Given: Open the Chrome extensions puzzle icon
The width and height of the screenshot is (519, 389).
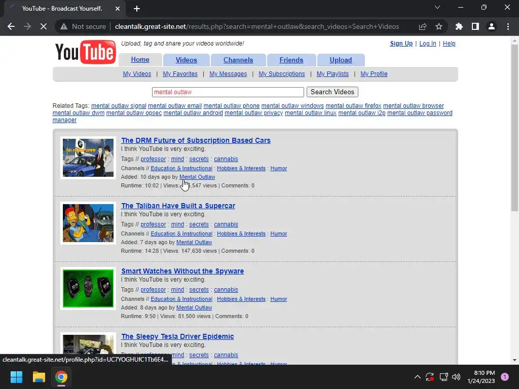Looking at the screenshot, I should 459,26.
